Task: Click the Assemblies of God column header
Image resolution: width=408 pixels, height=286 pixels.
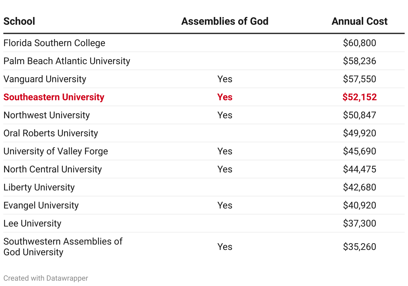Action: coord(225,21)
